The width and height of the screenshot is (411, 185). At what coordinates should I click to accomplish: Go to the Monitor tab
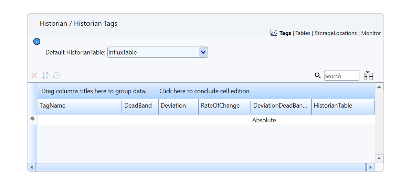click(371, 33)
